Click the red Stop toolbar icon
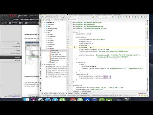 (x=129, y=17)
